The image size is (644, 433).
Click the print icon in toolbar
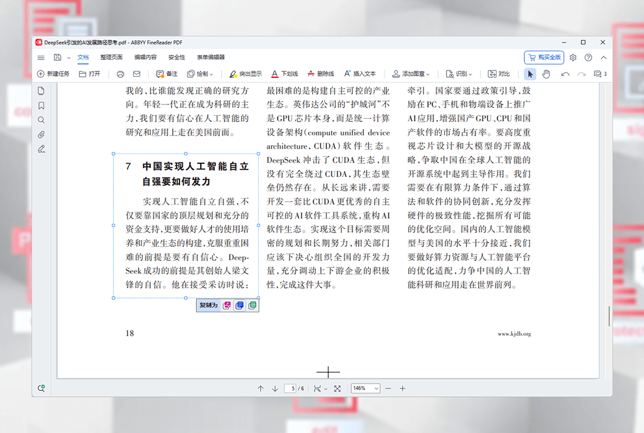pyautogui.click(x=120, y=74)
